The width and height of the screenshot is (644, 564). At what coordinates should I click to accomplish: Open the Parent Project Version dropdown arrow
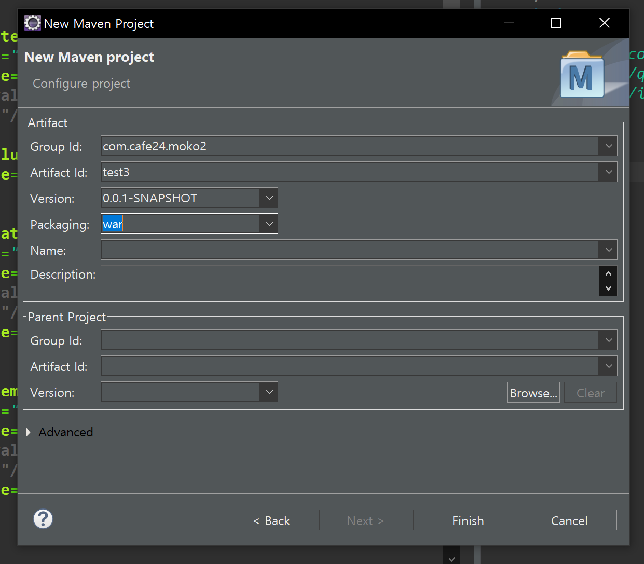(x=269, y=392)
